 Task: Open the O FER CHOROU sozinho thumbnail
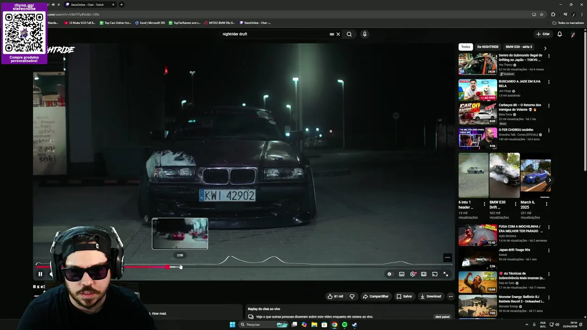pyautogui.click(x=478, y=138)
